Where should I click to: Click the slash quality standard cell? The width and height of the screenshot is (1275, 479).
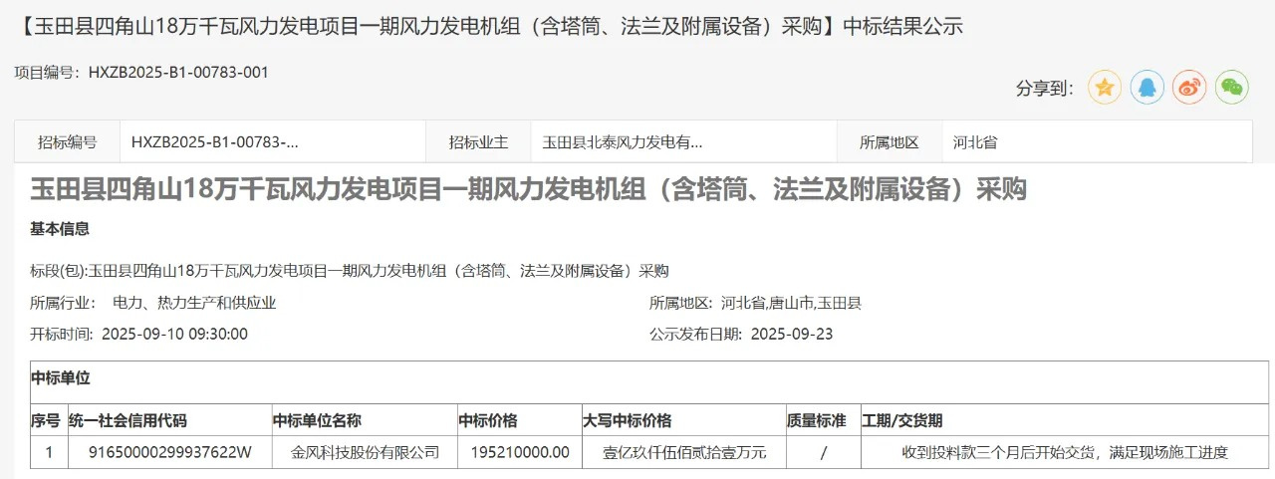tap(823, 452)
